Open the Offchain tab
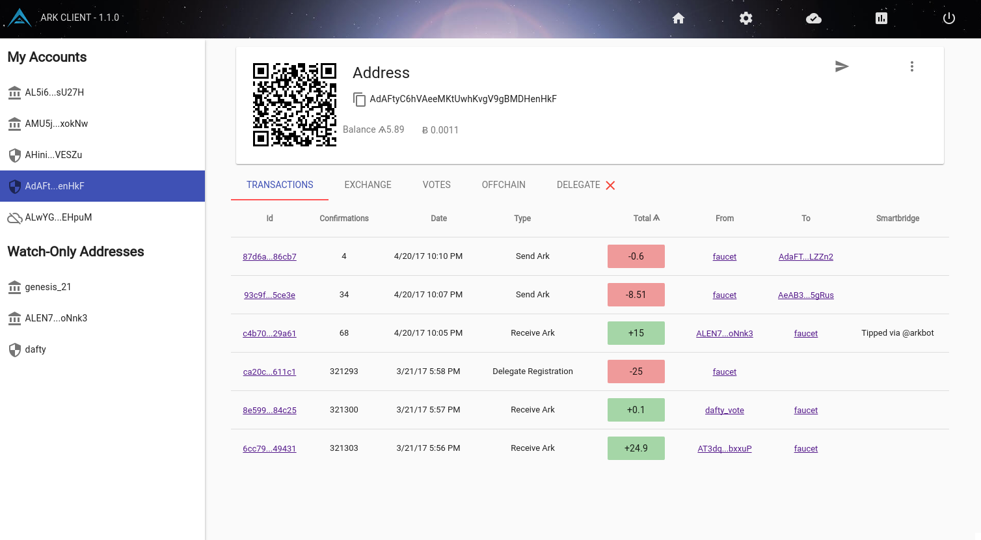The width and height of the screenshot is (981, 540). click(x=504, y=185)
